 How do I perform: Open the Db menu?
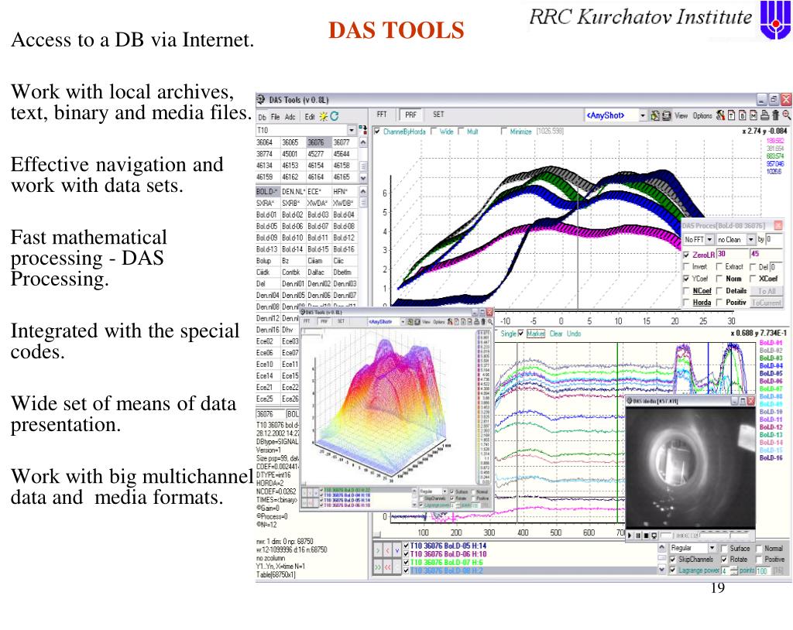(263, 118)
